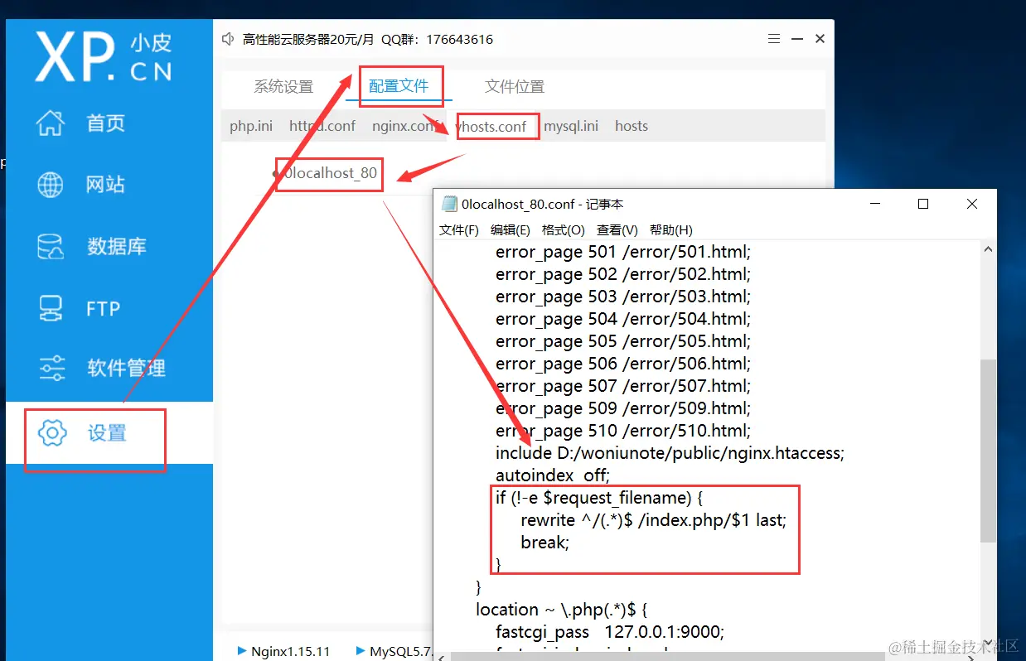Click the 'break;' line in Notepad
The image size is (1026, 661).
coord(544,543)
